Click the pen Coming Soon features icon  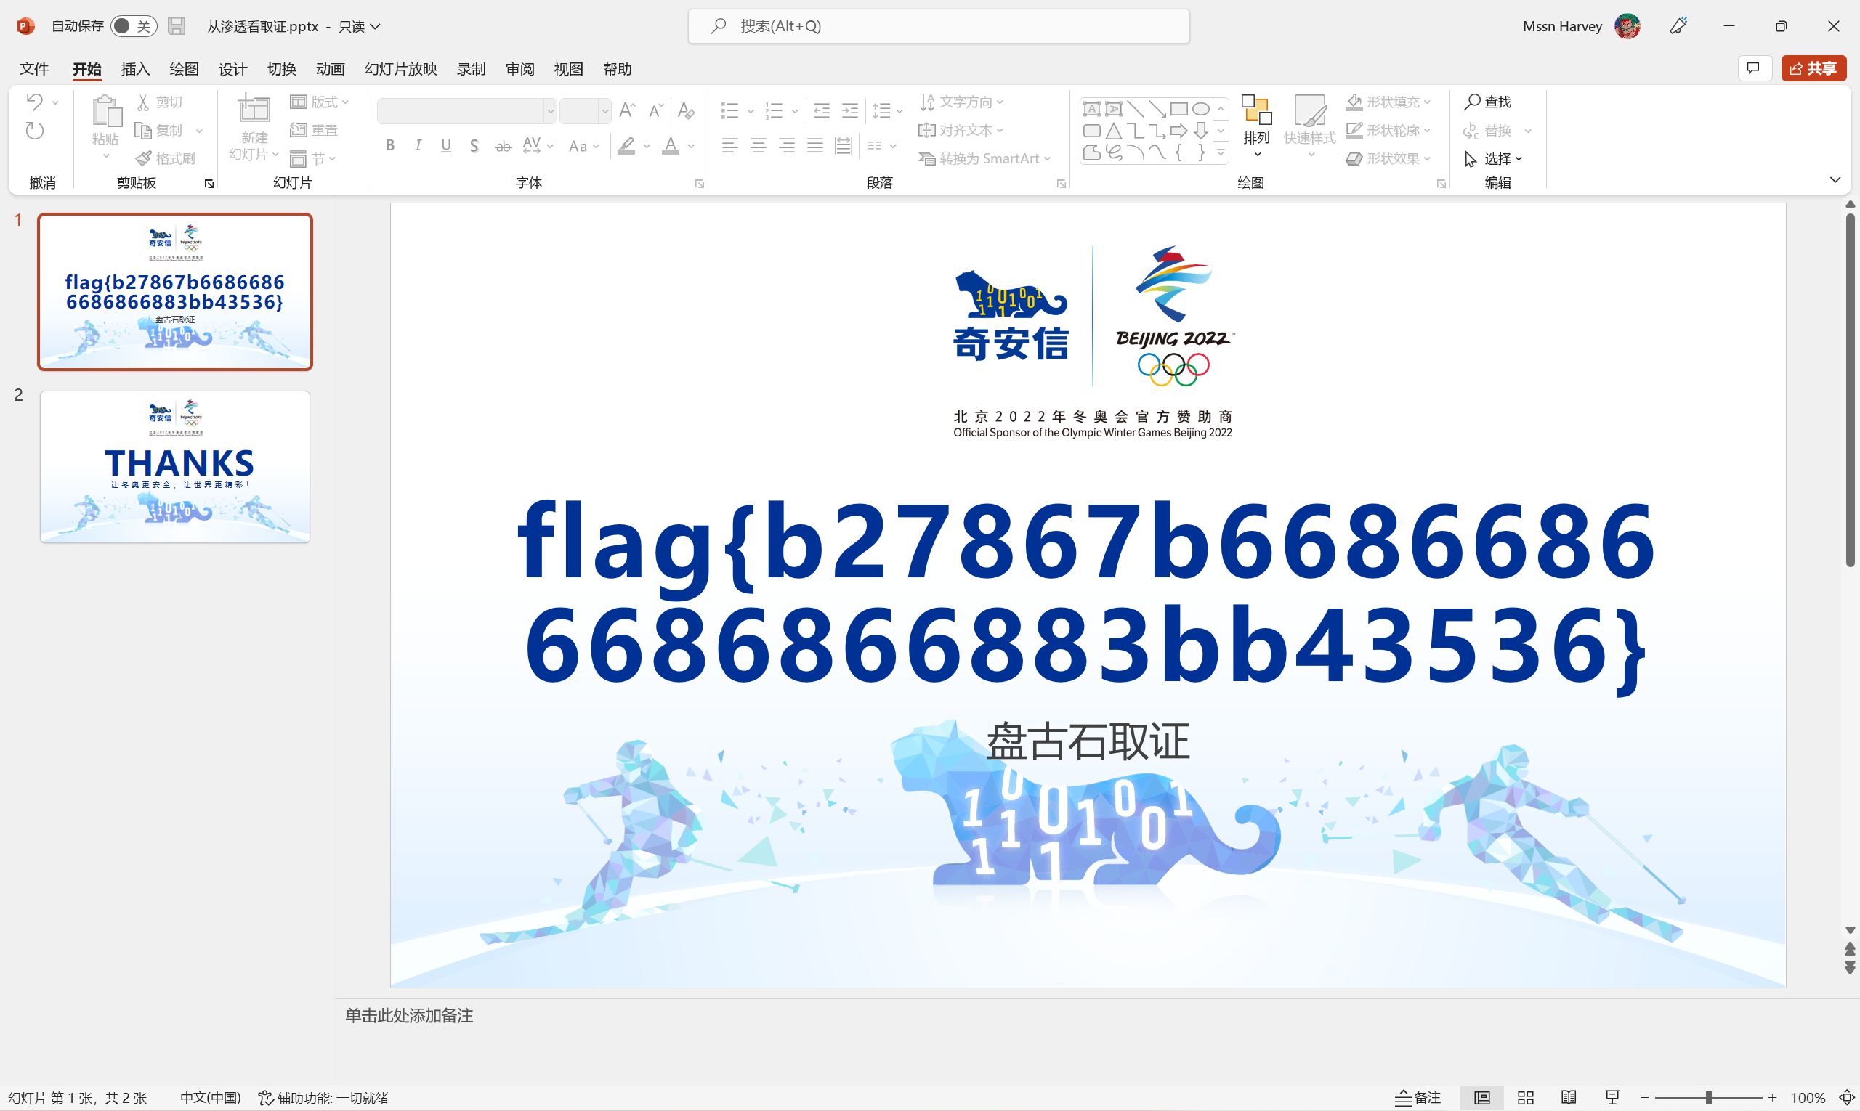[x=1678, y=26]
